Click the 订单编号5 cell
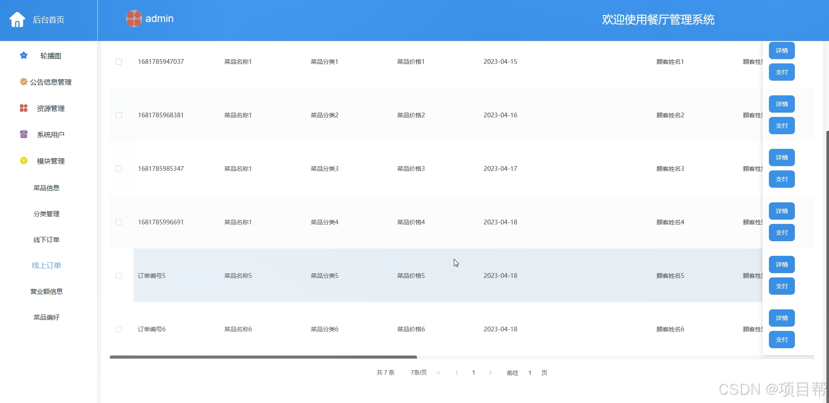The image size is (829, 403). tap(152, 276)
